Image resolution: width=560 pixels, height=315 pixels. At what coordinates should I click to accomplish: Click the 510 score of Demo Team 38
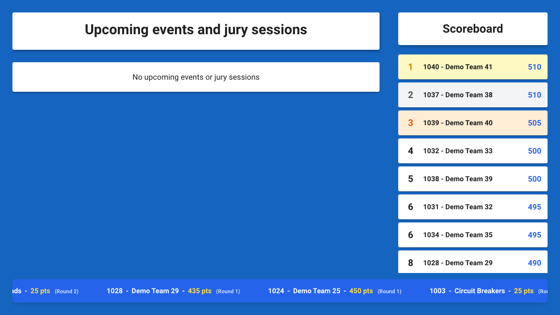pos(534,95)
